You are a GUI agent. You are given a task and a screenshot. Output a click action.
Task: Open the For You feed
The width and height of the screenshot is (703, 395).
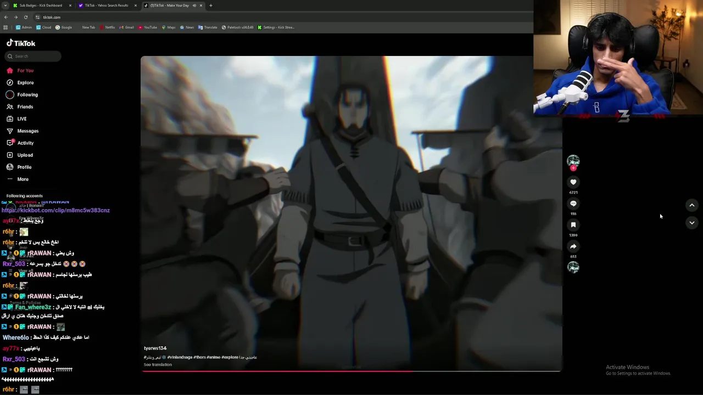coord(20,71)
